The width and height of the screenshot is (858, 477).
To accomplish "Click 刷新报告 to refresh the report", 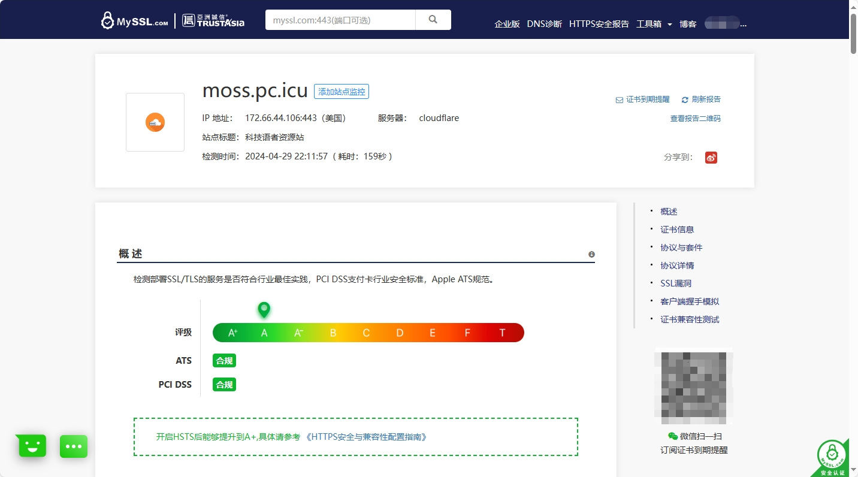I will 702,99.
